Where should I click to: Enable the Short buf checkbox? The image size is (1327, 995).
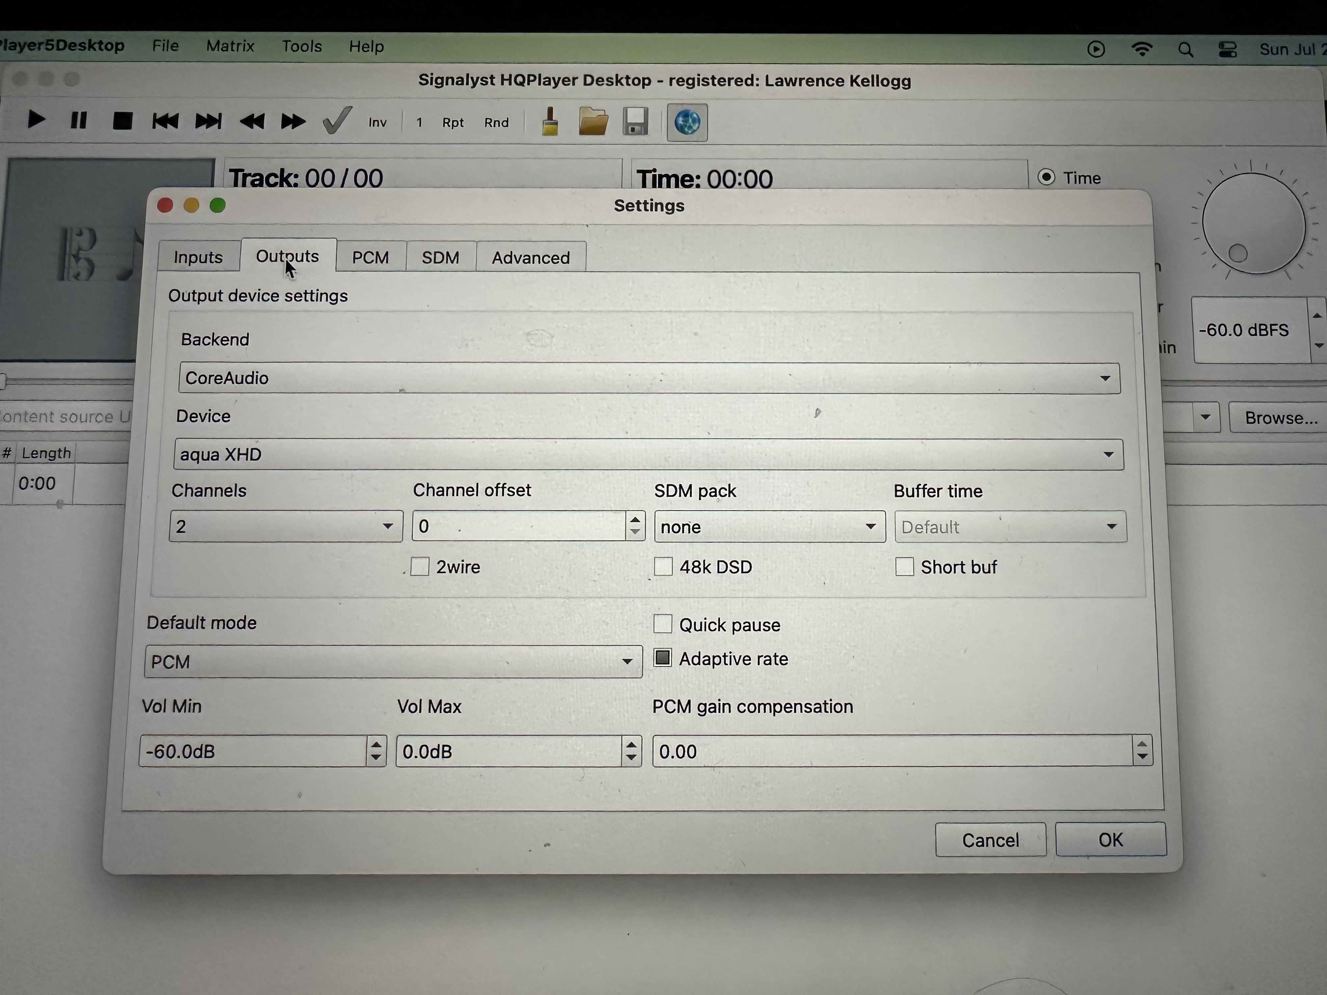[904, 566]
